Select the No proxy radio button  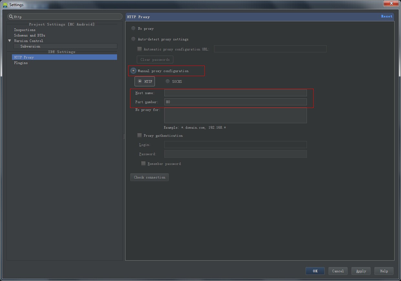133,28
